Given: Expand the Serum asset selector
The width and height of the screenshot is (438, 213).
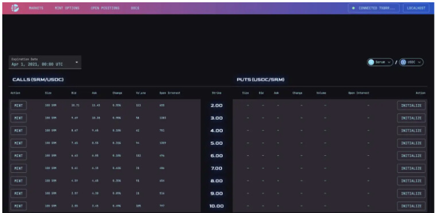Looking at the screenshot, I should (380, 62).
